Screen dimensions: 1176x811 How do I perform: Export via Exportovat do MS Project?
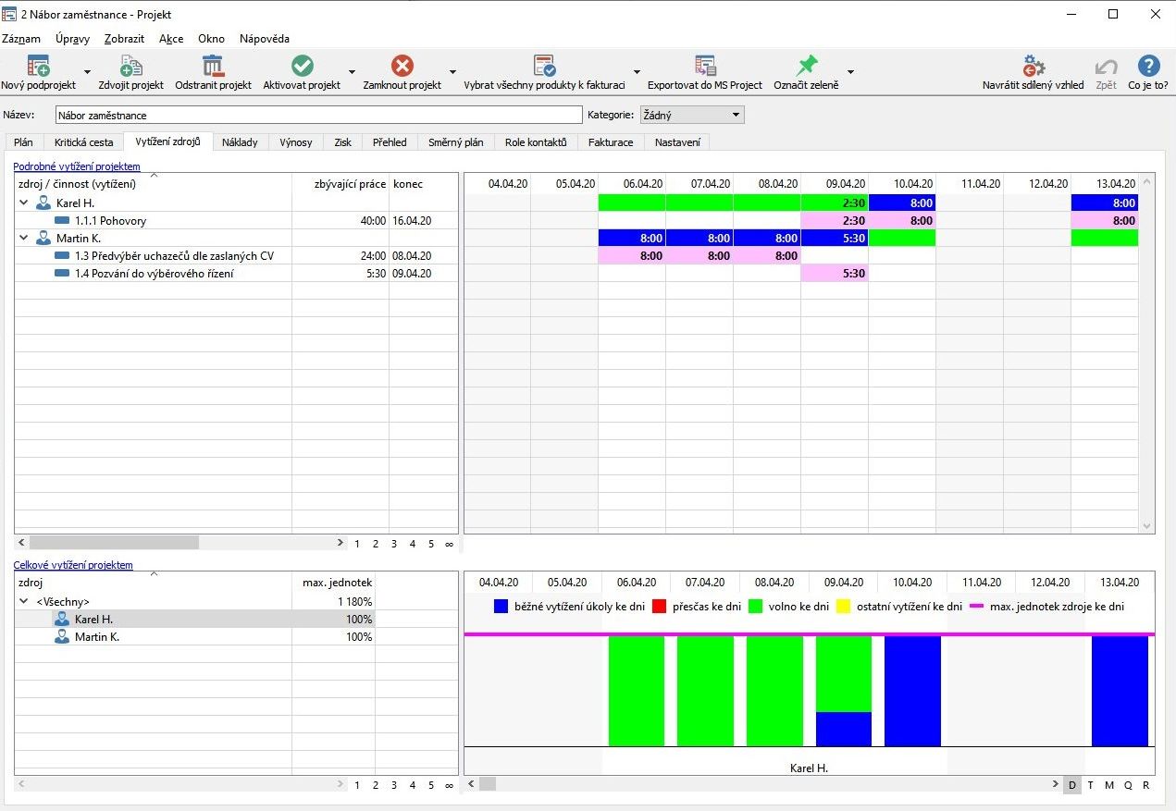[705, 66]
